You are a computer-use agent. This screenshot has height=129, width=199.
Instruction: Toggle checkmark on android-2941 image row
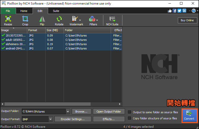[x=3, y=48]
